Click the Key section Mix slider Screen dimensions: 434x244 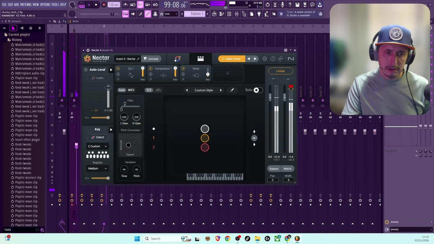click(x=100, y=178)
